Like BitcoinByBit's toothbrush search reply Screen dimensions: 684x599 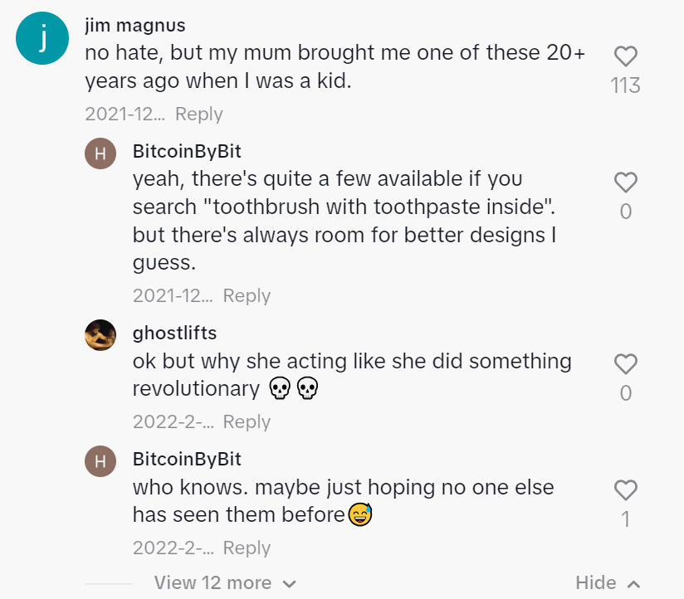click(x=625, y=183)
